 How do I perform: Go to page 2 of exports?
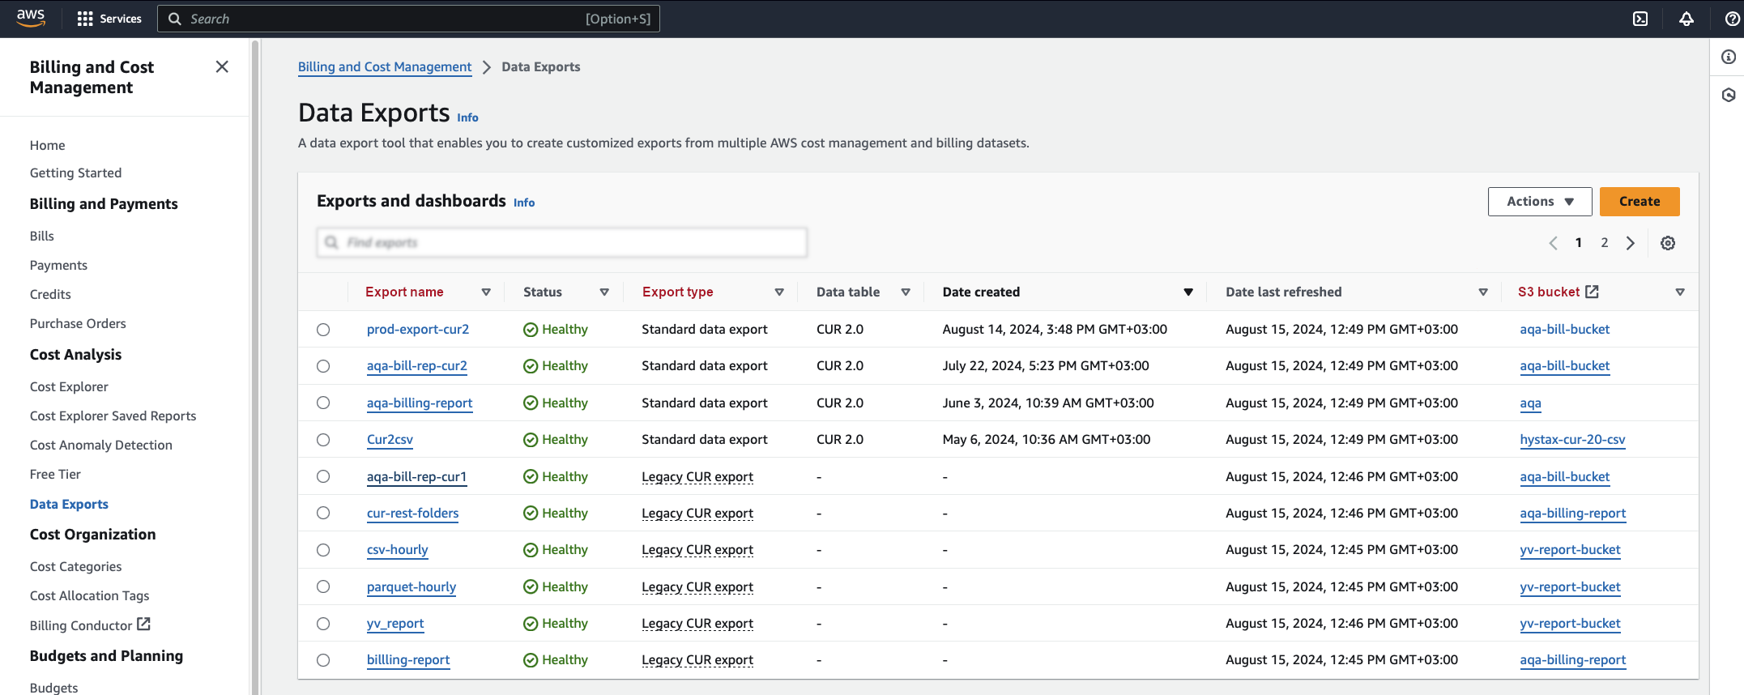point(1604,243)
